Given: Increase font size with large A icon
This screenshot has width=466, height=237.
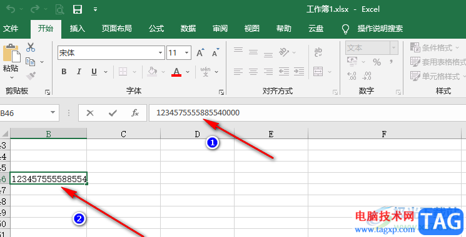Looking at the screenshot, I should [201, 52].
